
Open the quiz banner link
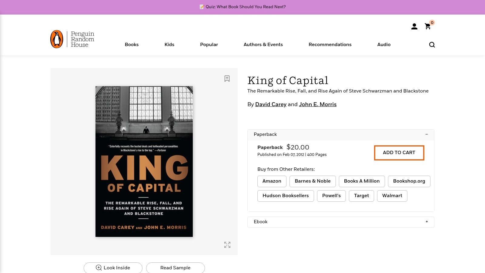coord(242,7)
